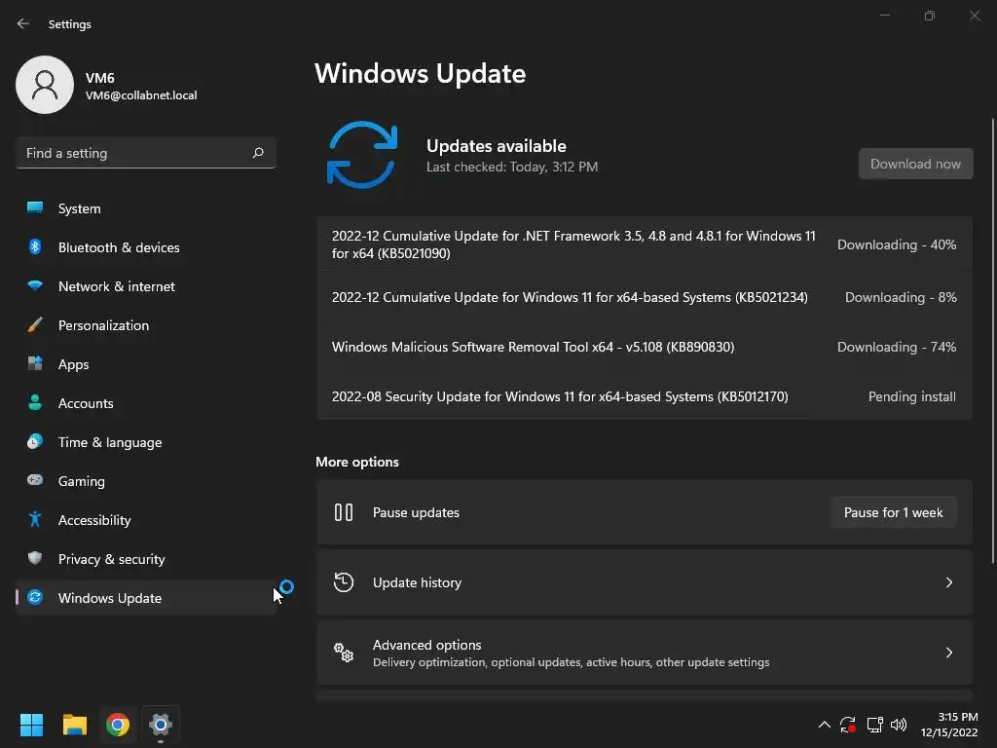Click the 'More options' section heading
This screenshot has width=997, height=748.
point(357,462)
